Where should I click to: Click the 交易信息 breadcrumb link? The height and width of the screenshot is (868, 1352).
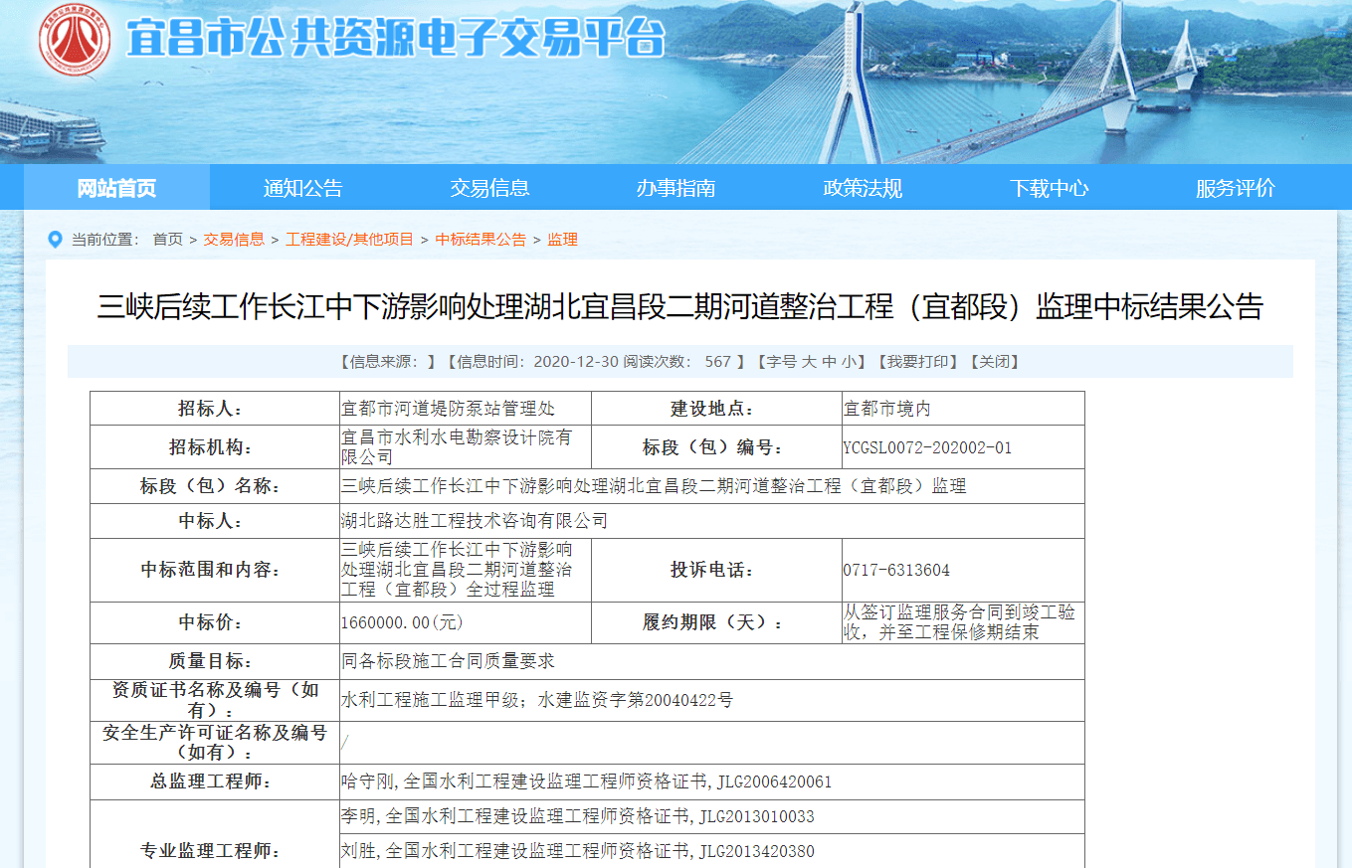coord(234,240)
